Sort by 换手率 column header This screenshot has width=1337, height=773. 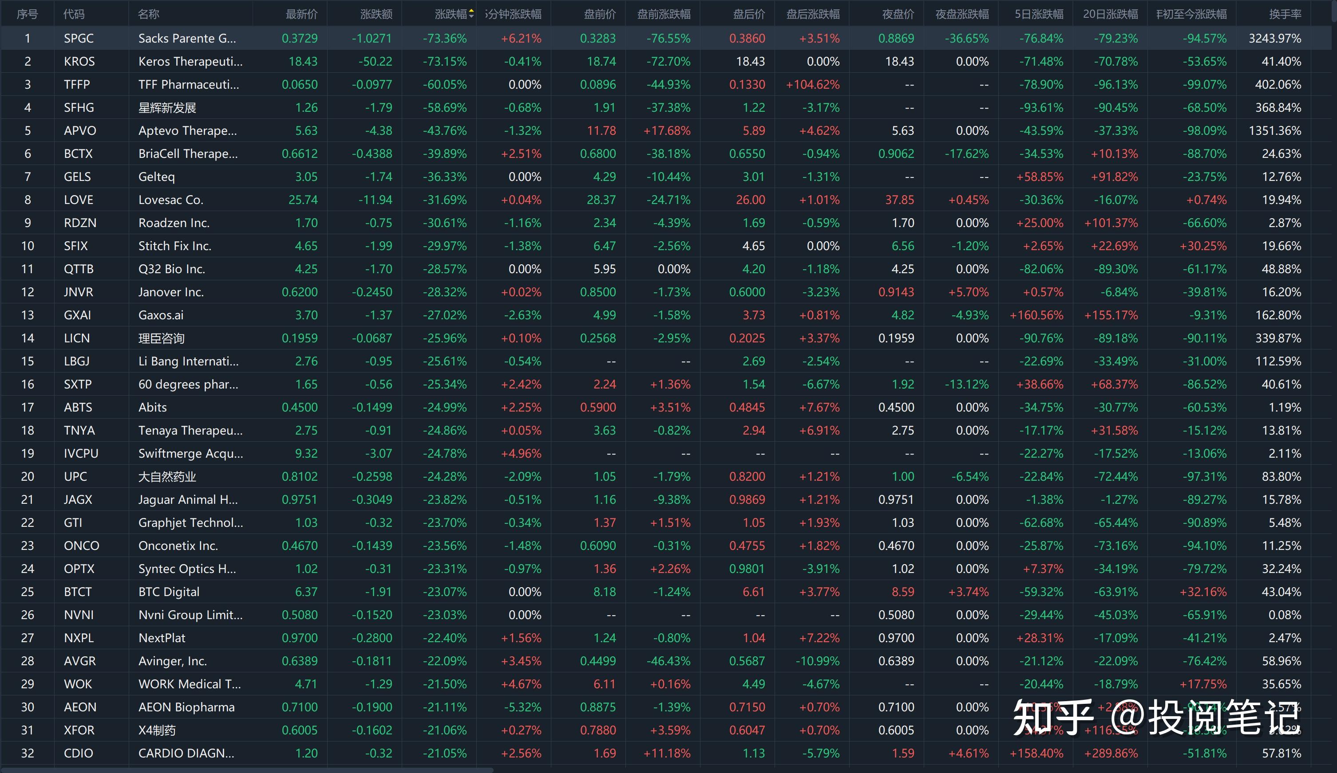coord(1285,14)
